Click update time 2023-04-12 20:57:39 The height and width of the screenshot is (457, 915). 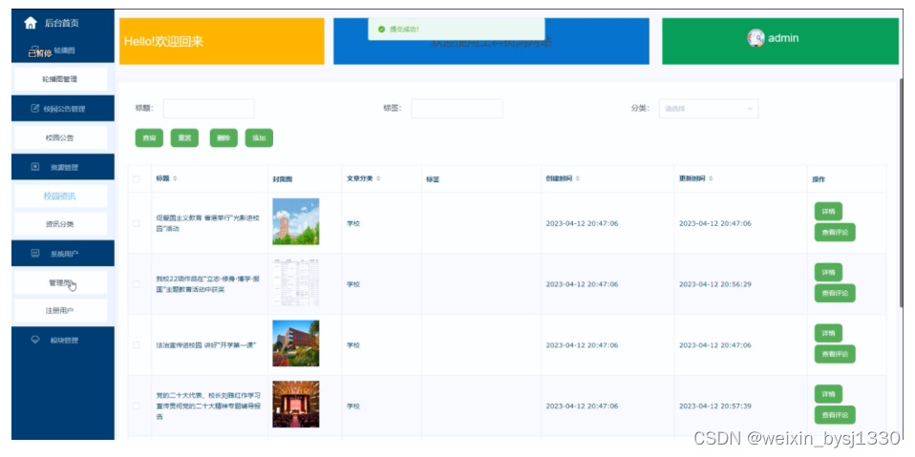(x=714, y=406)
